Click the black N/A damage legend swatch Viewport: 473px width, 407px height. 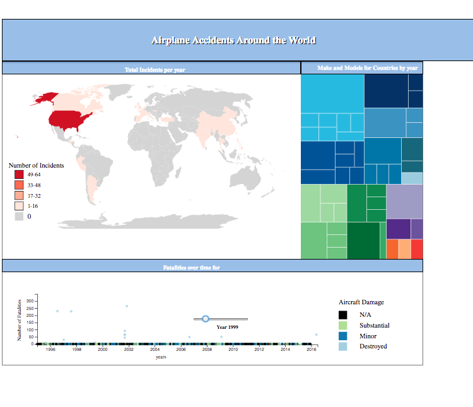[x=342, y=315]
